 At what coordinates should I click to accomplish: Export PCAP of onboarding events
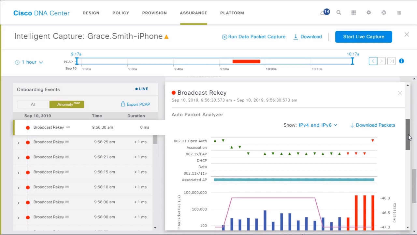tap(135, 104)
